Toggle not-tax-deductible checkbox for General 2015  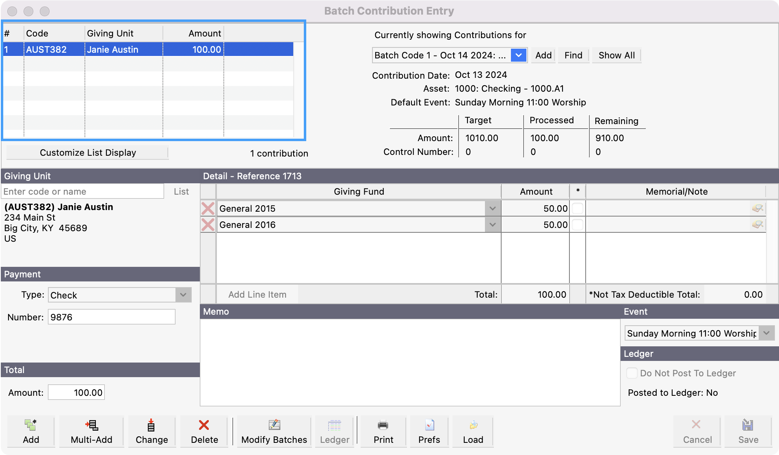577,208
